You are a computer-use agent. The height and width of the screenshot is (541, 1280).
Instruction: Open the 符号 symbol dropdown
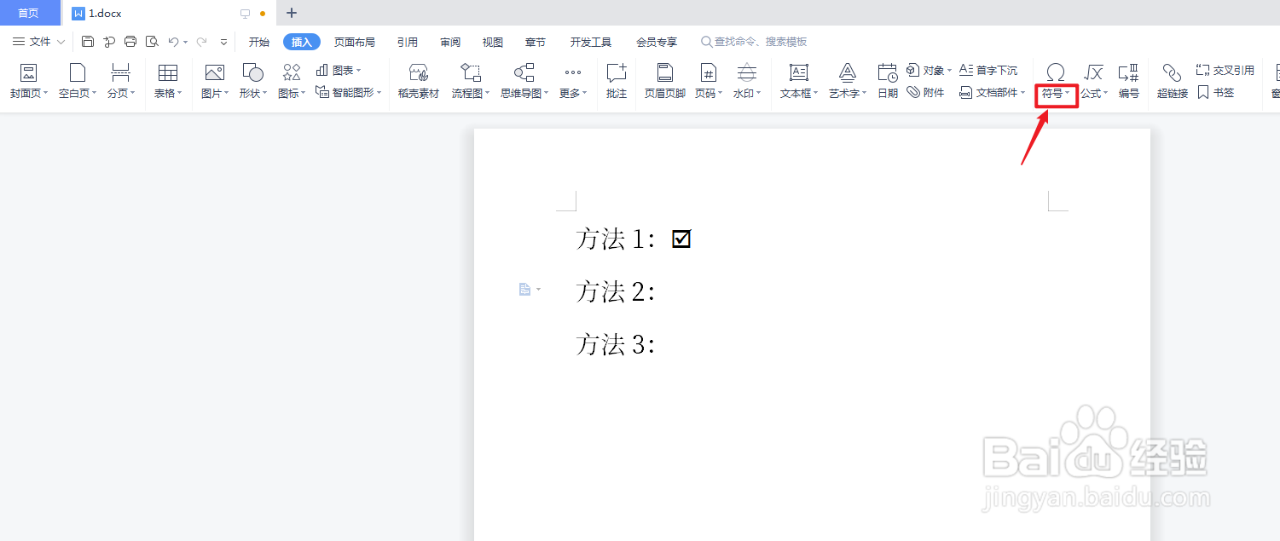1056,93
